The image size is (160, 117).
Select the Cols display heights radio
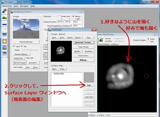tap(148, 42)
